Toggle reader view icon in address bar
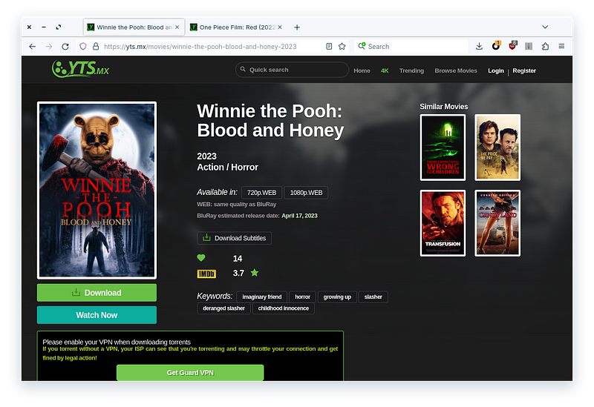The height and width of the screenshot is (407, 594). click(329, 47)
